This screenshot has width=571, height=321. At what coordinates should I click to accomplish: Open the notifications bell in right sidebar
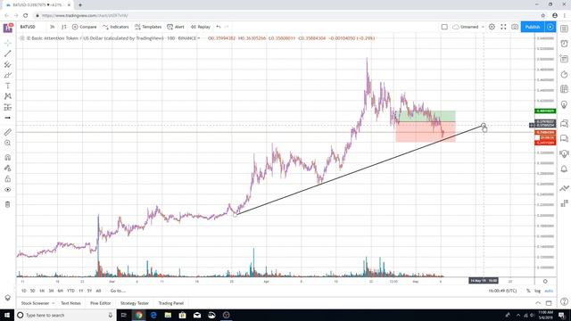click(564, 169)
